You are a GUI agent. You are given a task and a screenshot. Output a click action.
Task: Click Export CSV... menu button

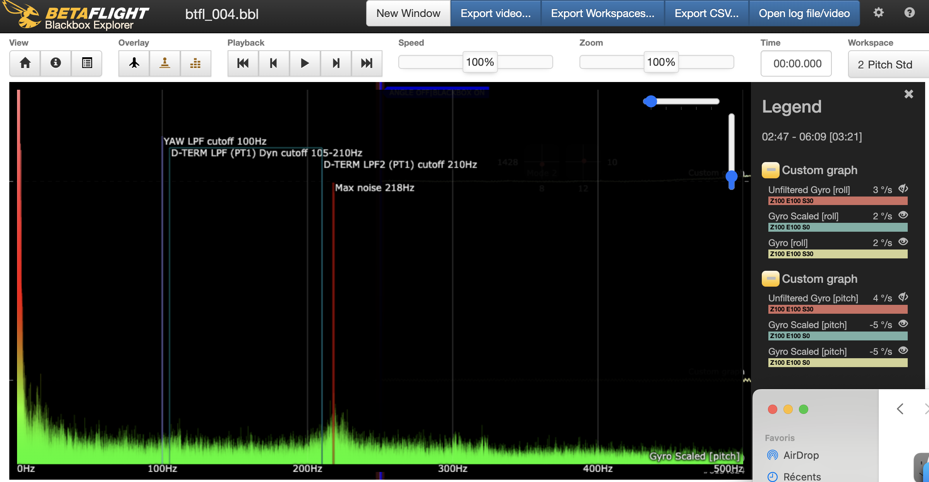pos(706,14)
